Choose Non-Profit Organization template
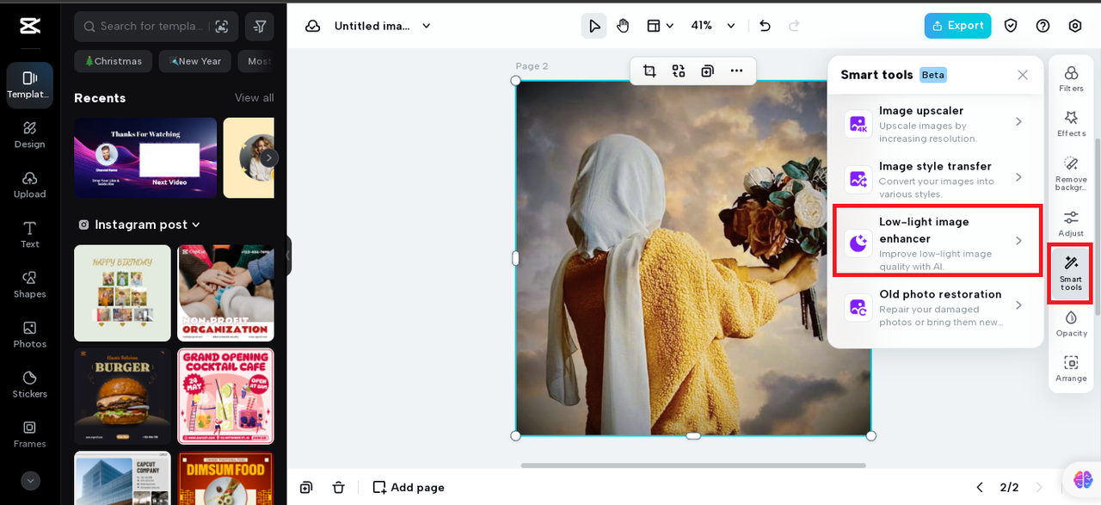Screen dimensions: 1101x505 (225, 293)
